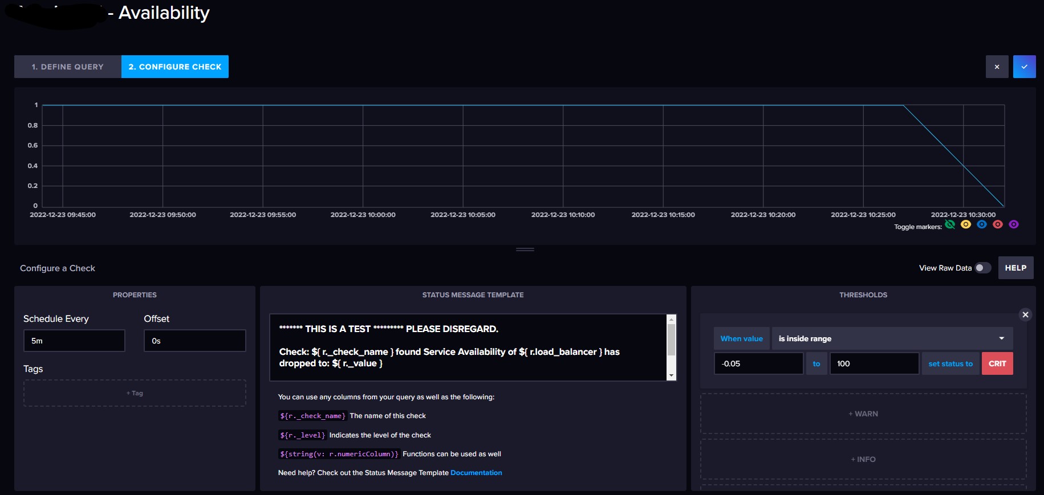
Task: Click the THRESHOLDS panel header
Action: point(863,295)
